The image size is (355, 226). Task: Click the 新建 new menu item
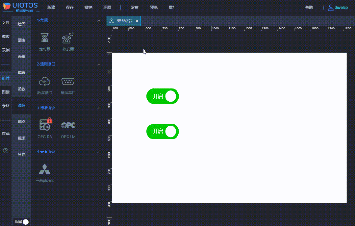pos(51,8)
